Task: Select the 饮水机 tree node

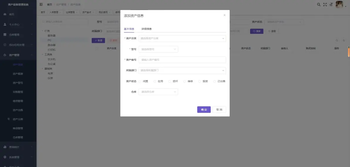Action: (x=52, y=59)
